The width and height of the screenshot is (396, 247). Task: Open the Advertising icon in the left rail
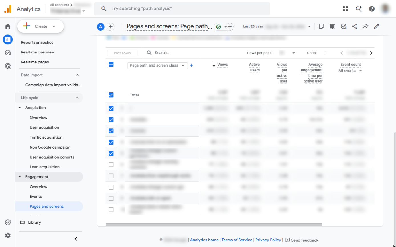coord(8,66)
